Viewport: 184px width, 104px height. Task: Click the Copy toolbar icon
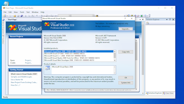(x=29, y=16)
